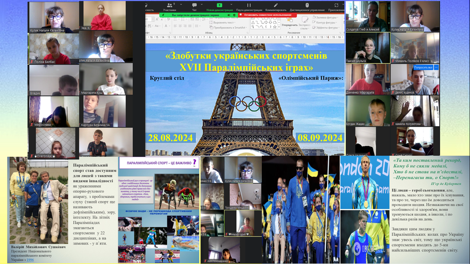Pause sharing with Пауза демонстрации
The height and width of the screenshot is (264, 470).
point(249,5)
